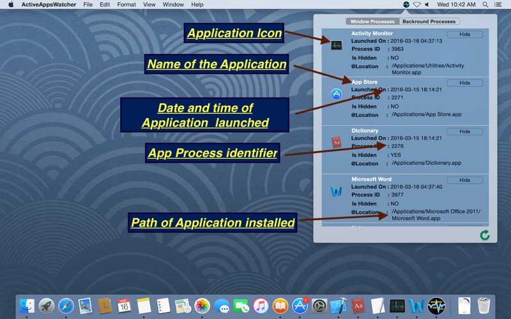Viewport: 511px width, 319px height.
Task: Open Xcode from the dock
Action: [339, 306]
